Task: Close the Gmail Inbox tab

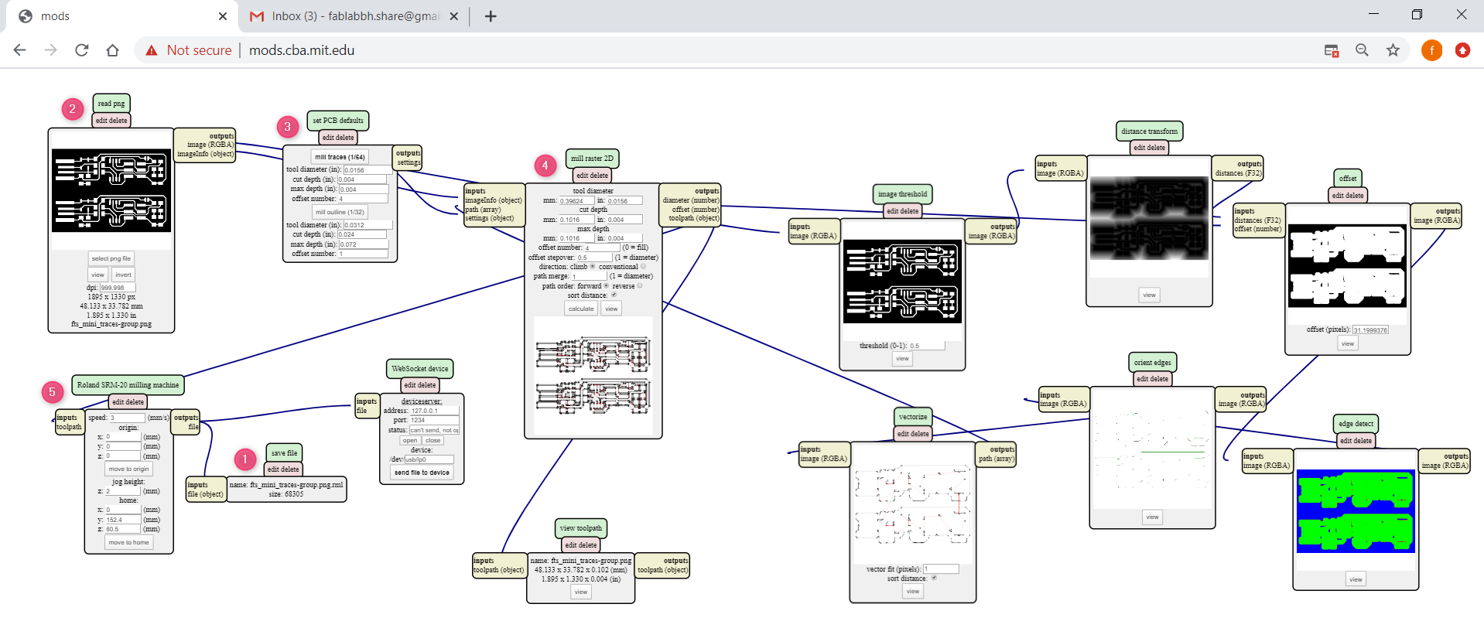Action: coord(454,16)
